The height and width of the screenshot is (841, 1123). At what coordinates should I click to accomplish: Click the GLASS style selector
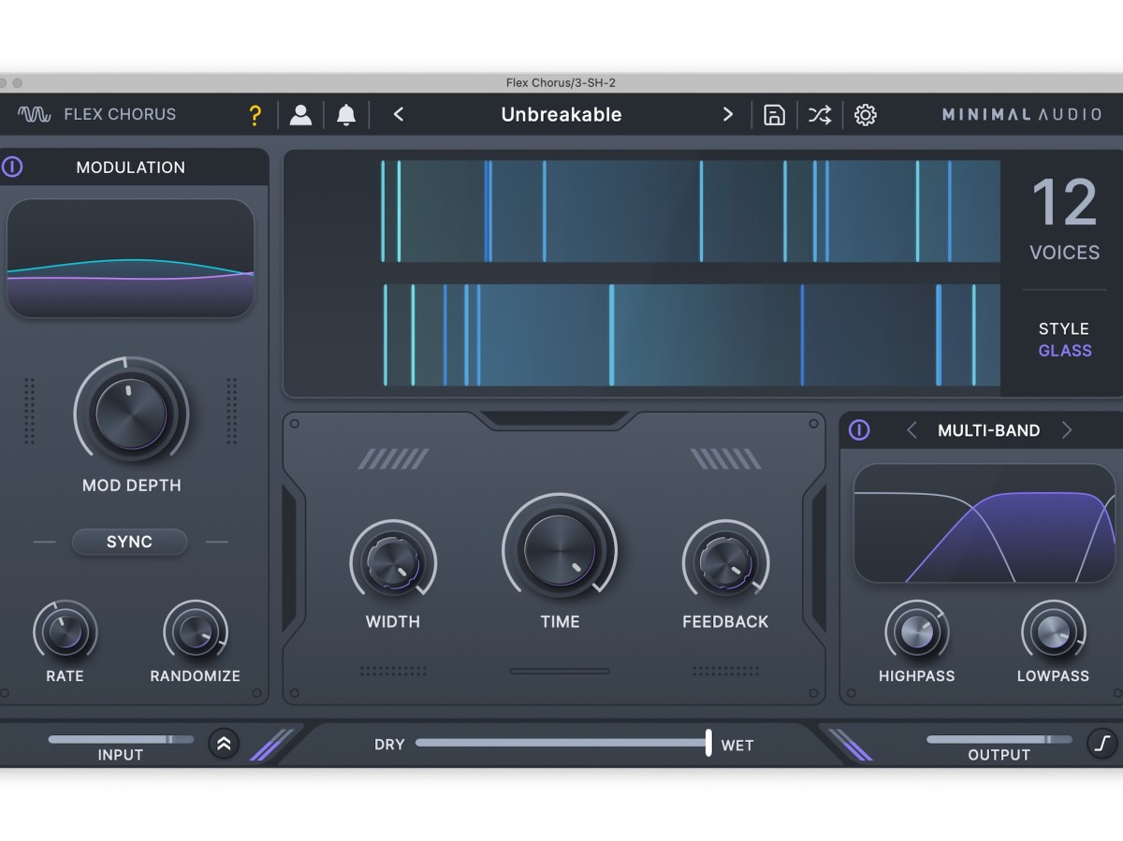(1065, 351)
